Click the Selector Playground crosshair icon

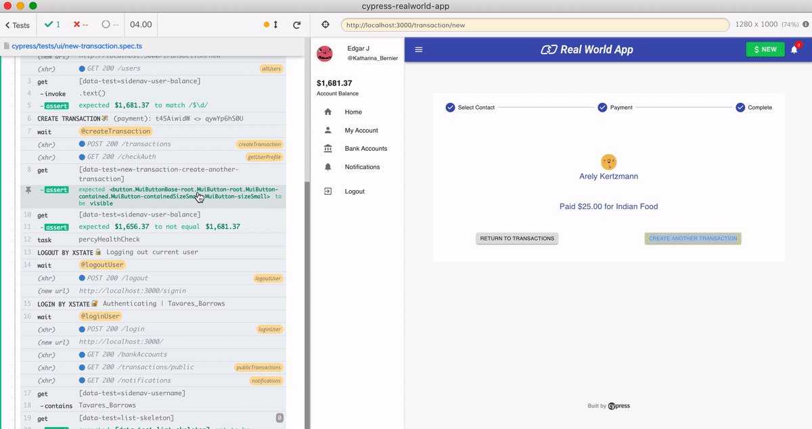[x=325, y=25]
